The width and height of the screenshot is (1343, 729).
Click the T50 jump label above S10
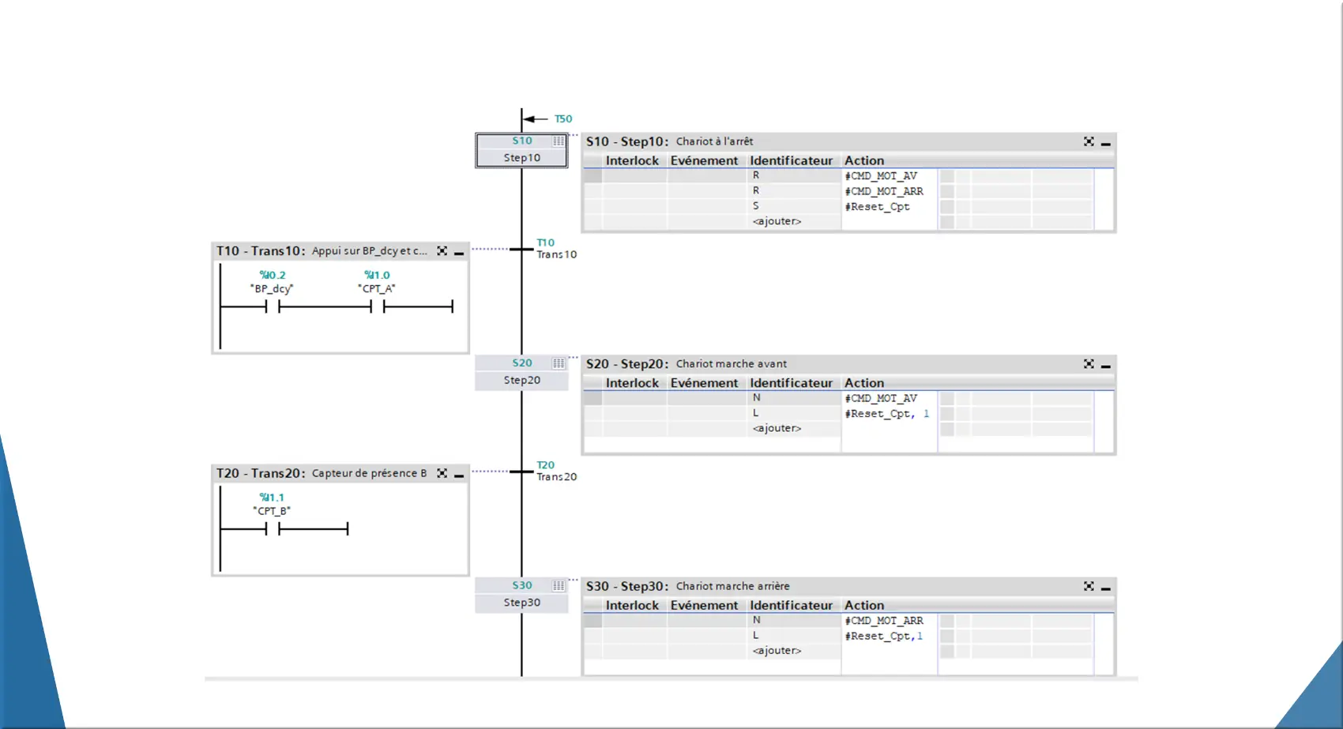562,119
